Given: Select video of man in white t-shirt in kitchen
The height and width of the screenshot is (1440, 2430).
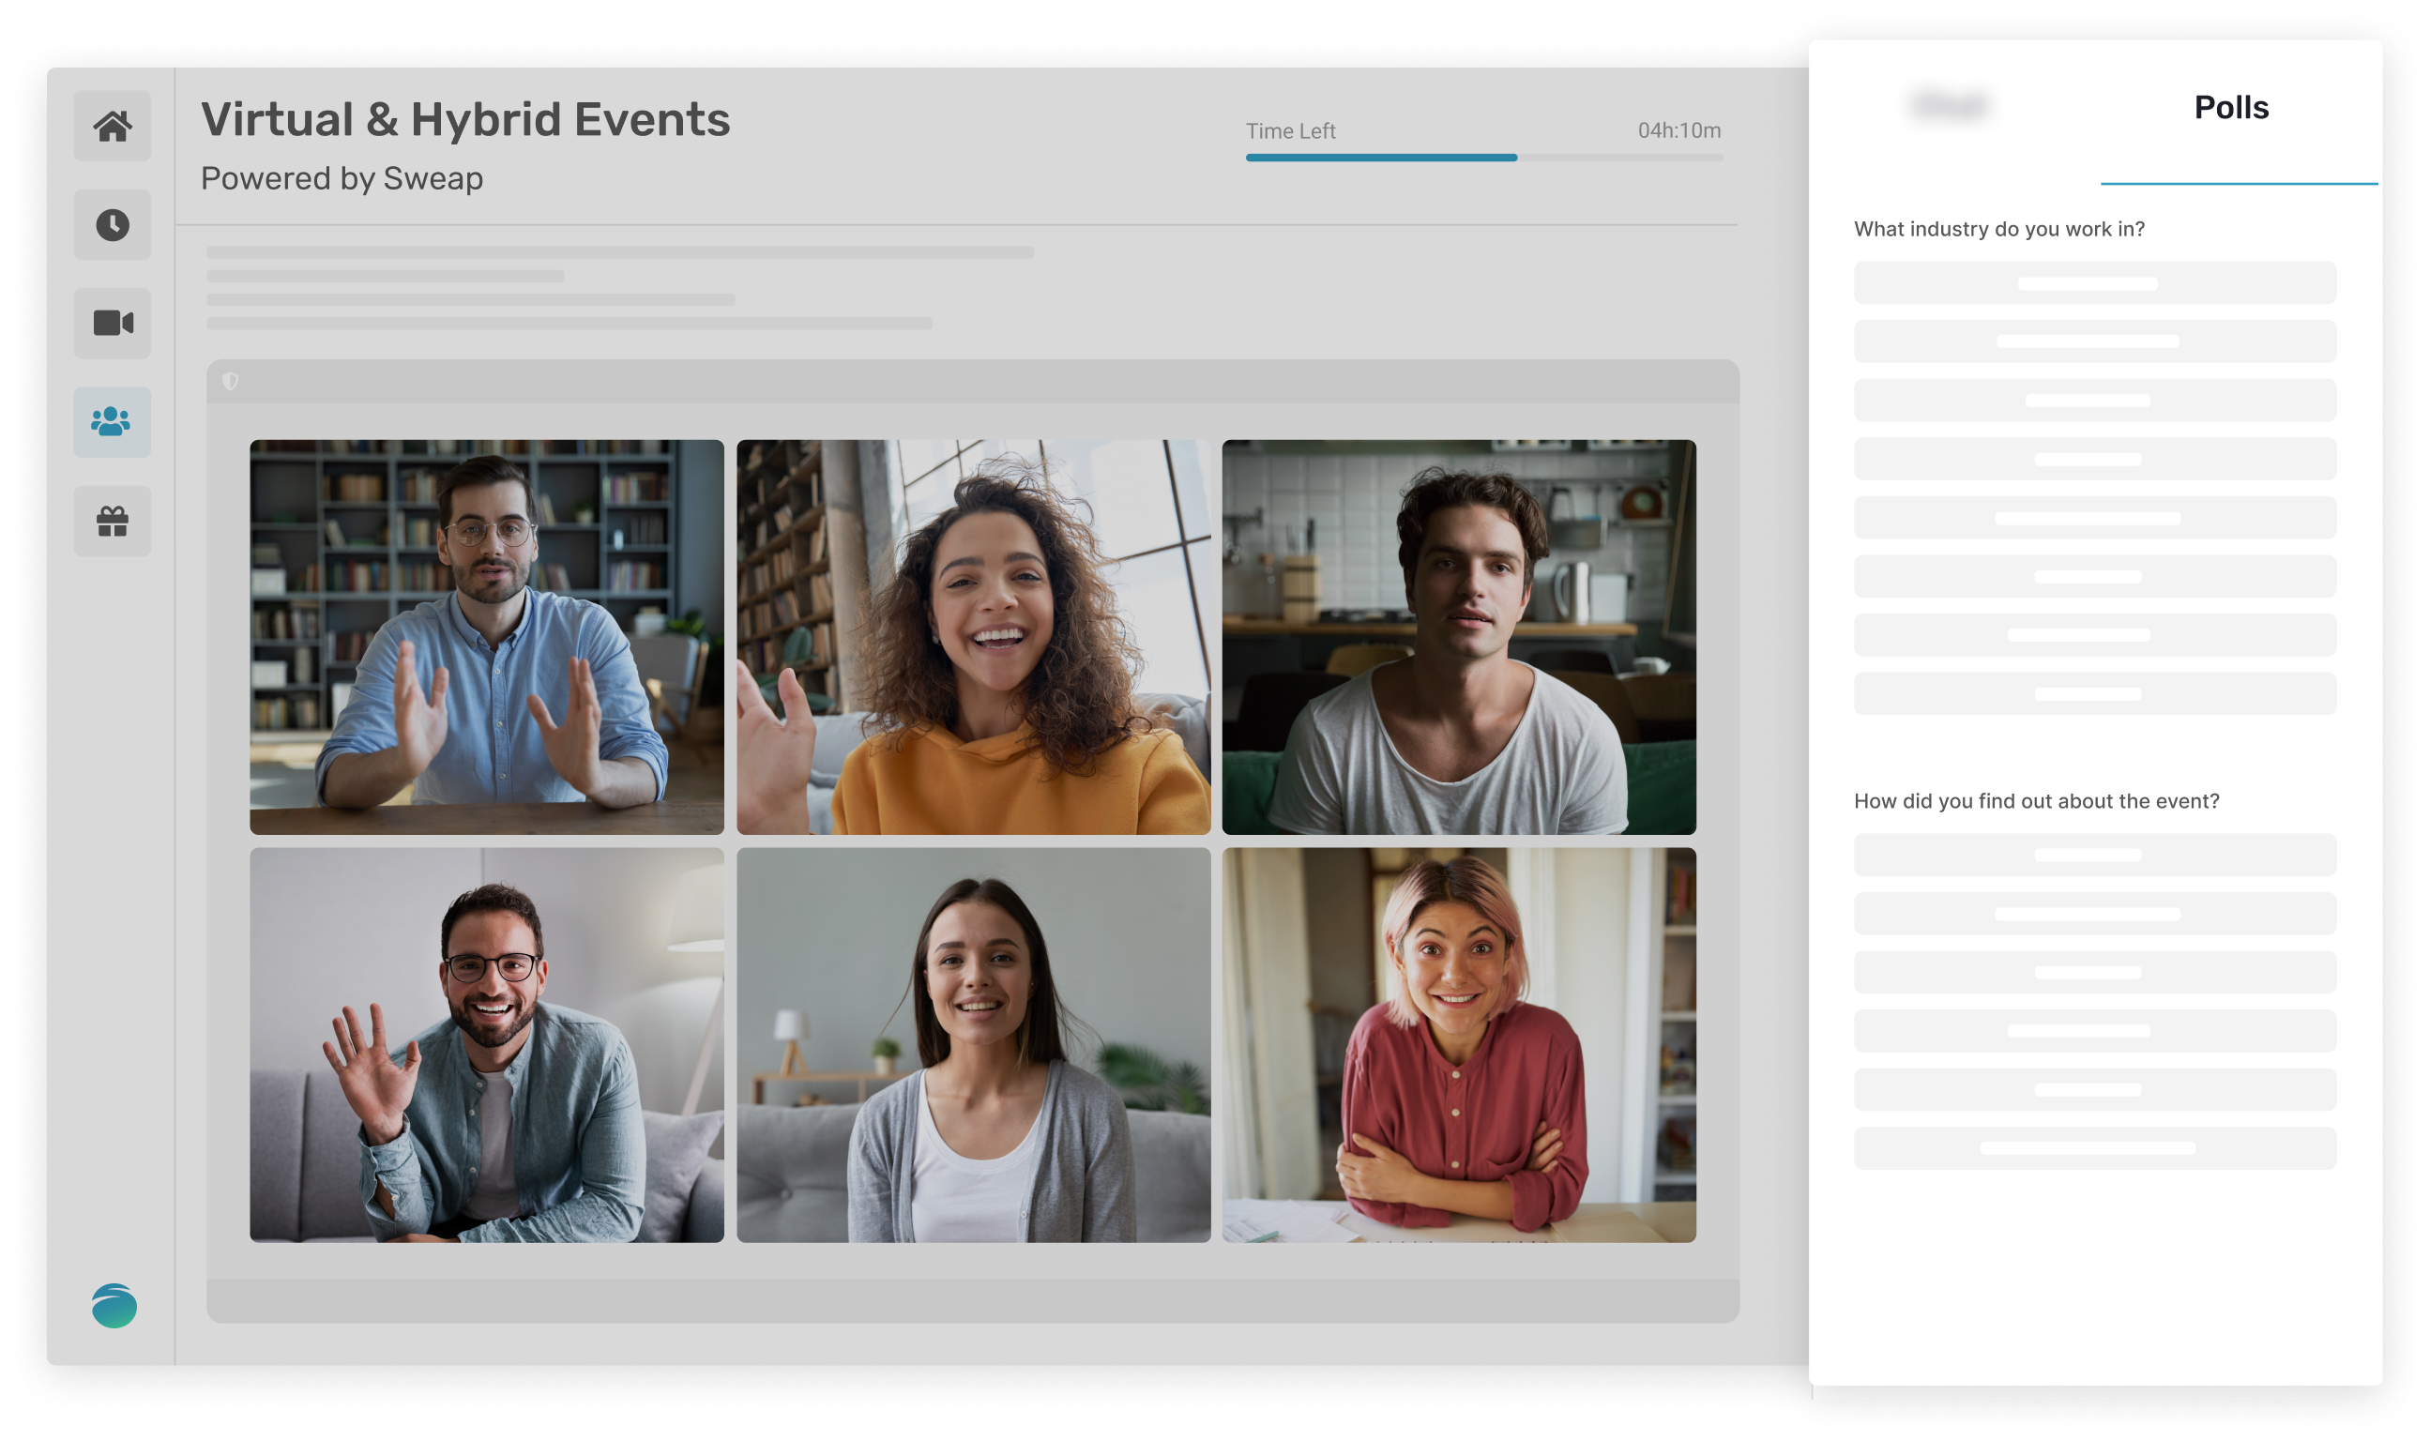Looking at the screenshot, I should tap(1459, 637).
